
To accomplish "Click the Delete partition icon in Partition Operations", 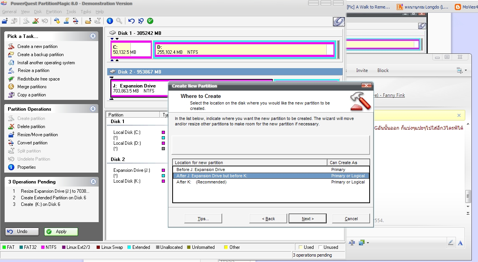I will click(11, 127).
